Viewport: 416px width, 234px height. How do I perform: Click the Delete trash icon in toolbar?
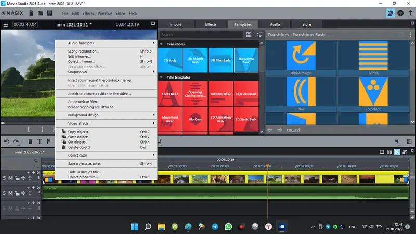30,141
